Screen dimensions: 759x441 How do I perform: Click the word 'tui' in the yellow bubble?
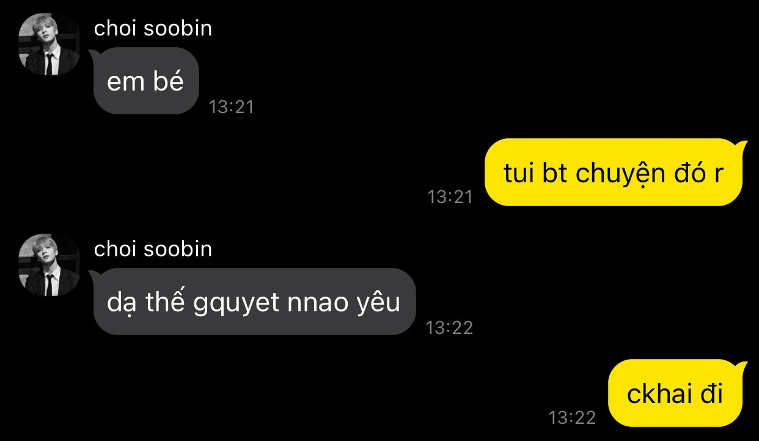point(519,173)
